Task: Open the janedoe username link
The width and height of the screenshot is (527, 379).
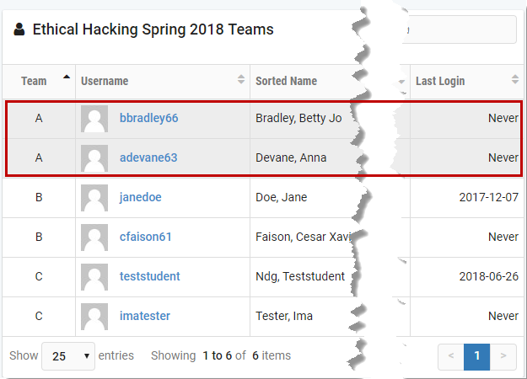Action: 141,198
